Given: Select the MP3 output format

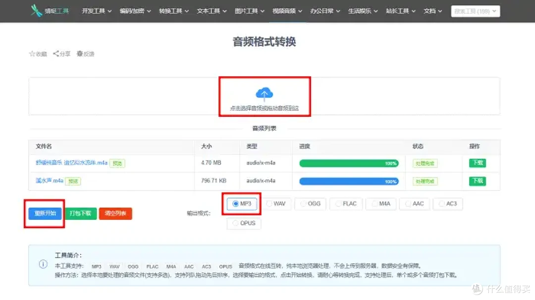Looking at the screenshot, I should click(242, 203).
